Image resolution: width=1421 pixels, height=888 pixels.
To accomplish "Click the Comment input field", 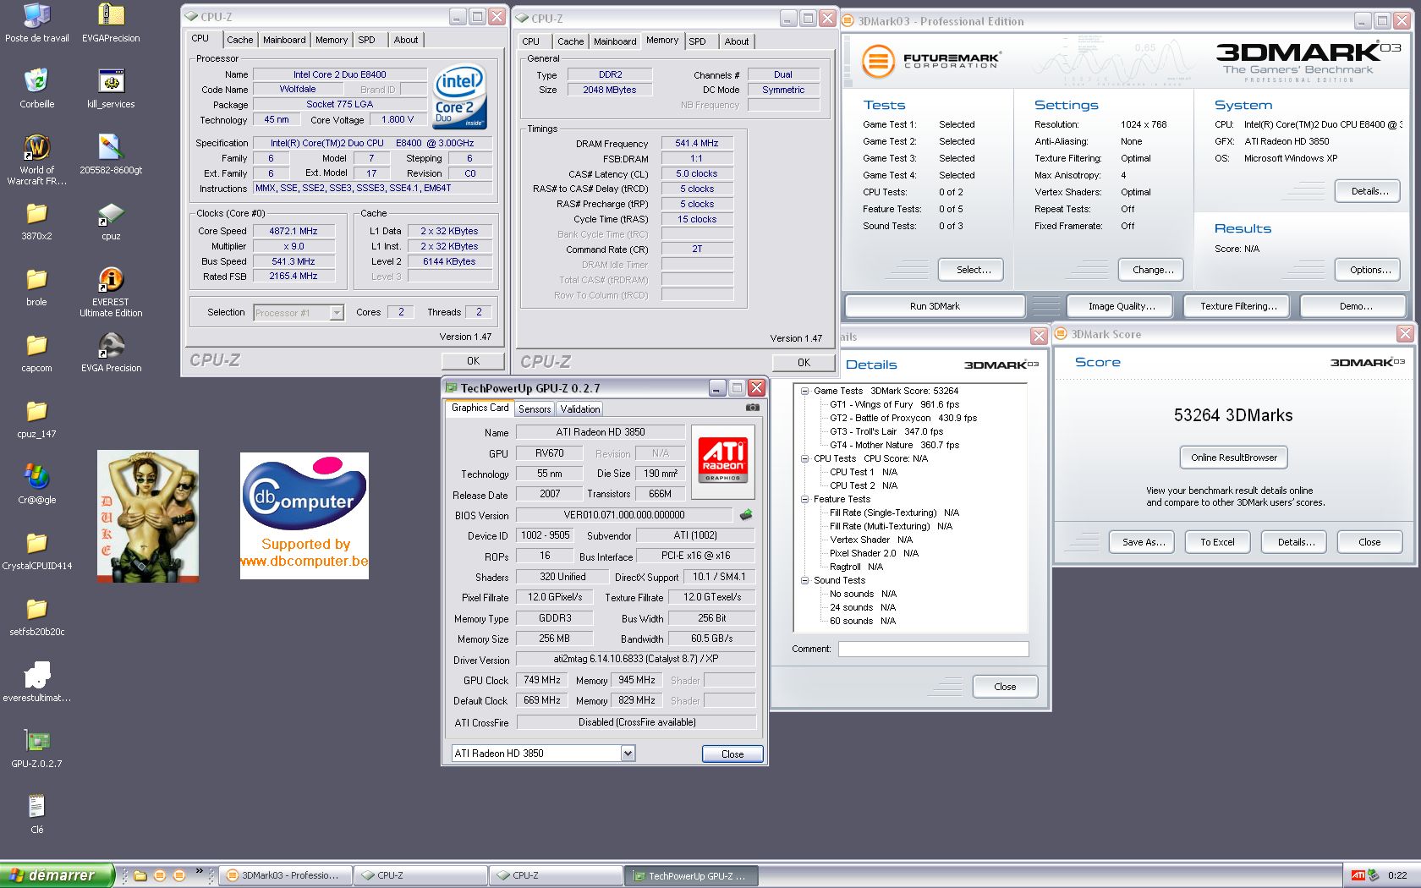I will pyautogui.click(x=933, y=649).
